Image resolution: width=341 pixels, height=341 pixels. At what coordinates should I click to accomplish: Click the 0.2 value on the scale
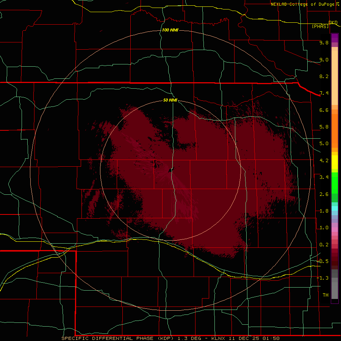tap(324, 245)
